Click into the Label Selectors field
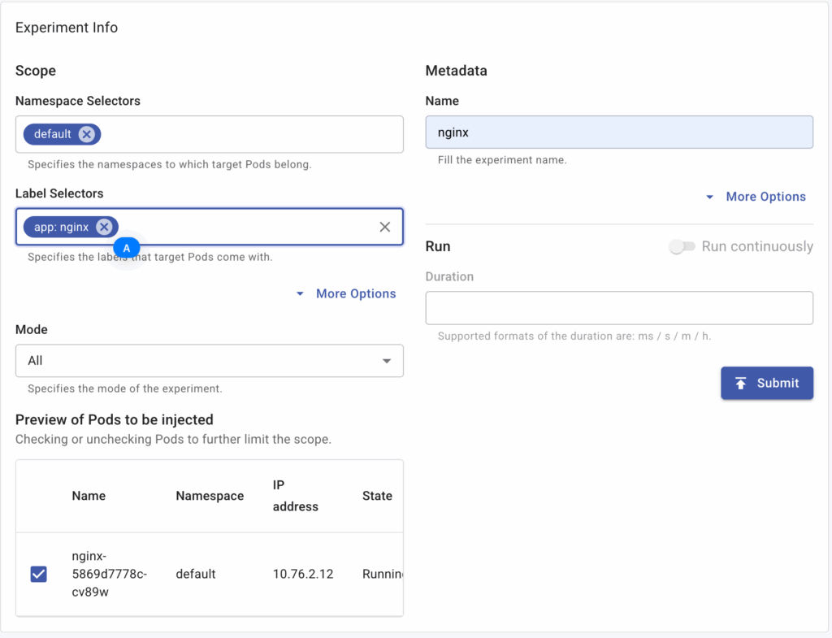 pyautogui.click(x=244, y=228)
